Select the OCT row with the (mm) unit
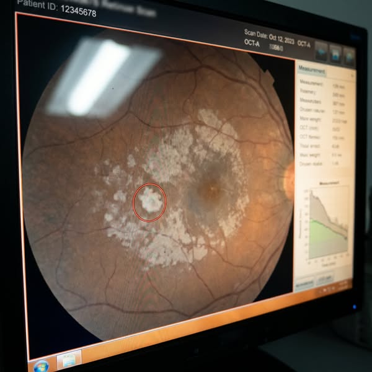The width and height of the screenshot is (372, 372). (x=321, y=128)
